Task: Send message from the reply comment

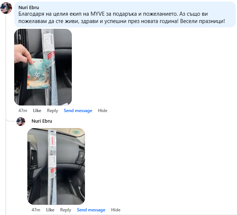Action: (91, 210)
